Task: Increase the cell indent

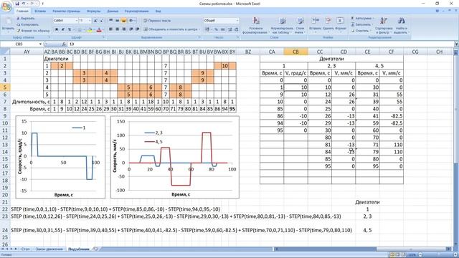Action: pyautogui.click(x=137, y=29)
